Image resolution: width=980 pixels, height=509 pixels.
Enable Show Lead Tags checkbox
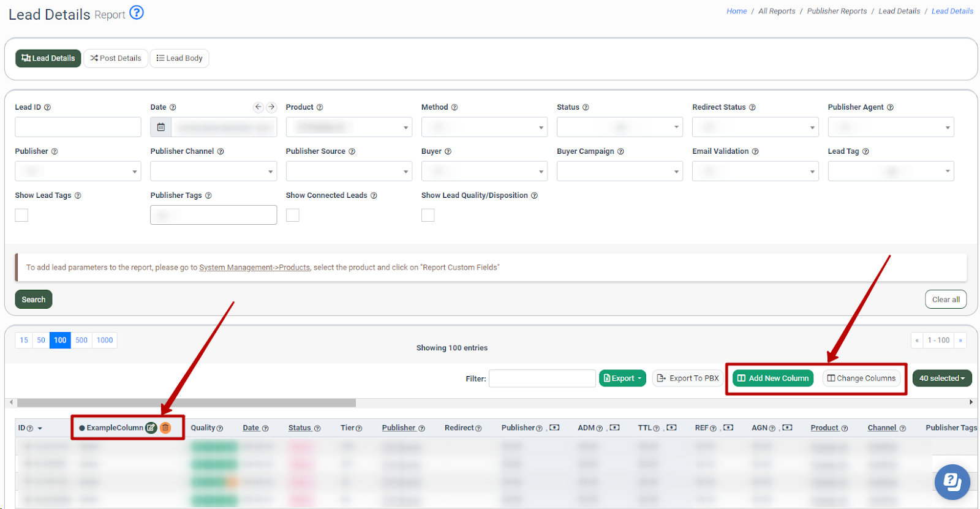(x=21, y=215)
